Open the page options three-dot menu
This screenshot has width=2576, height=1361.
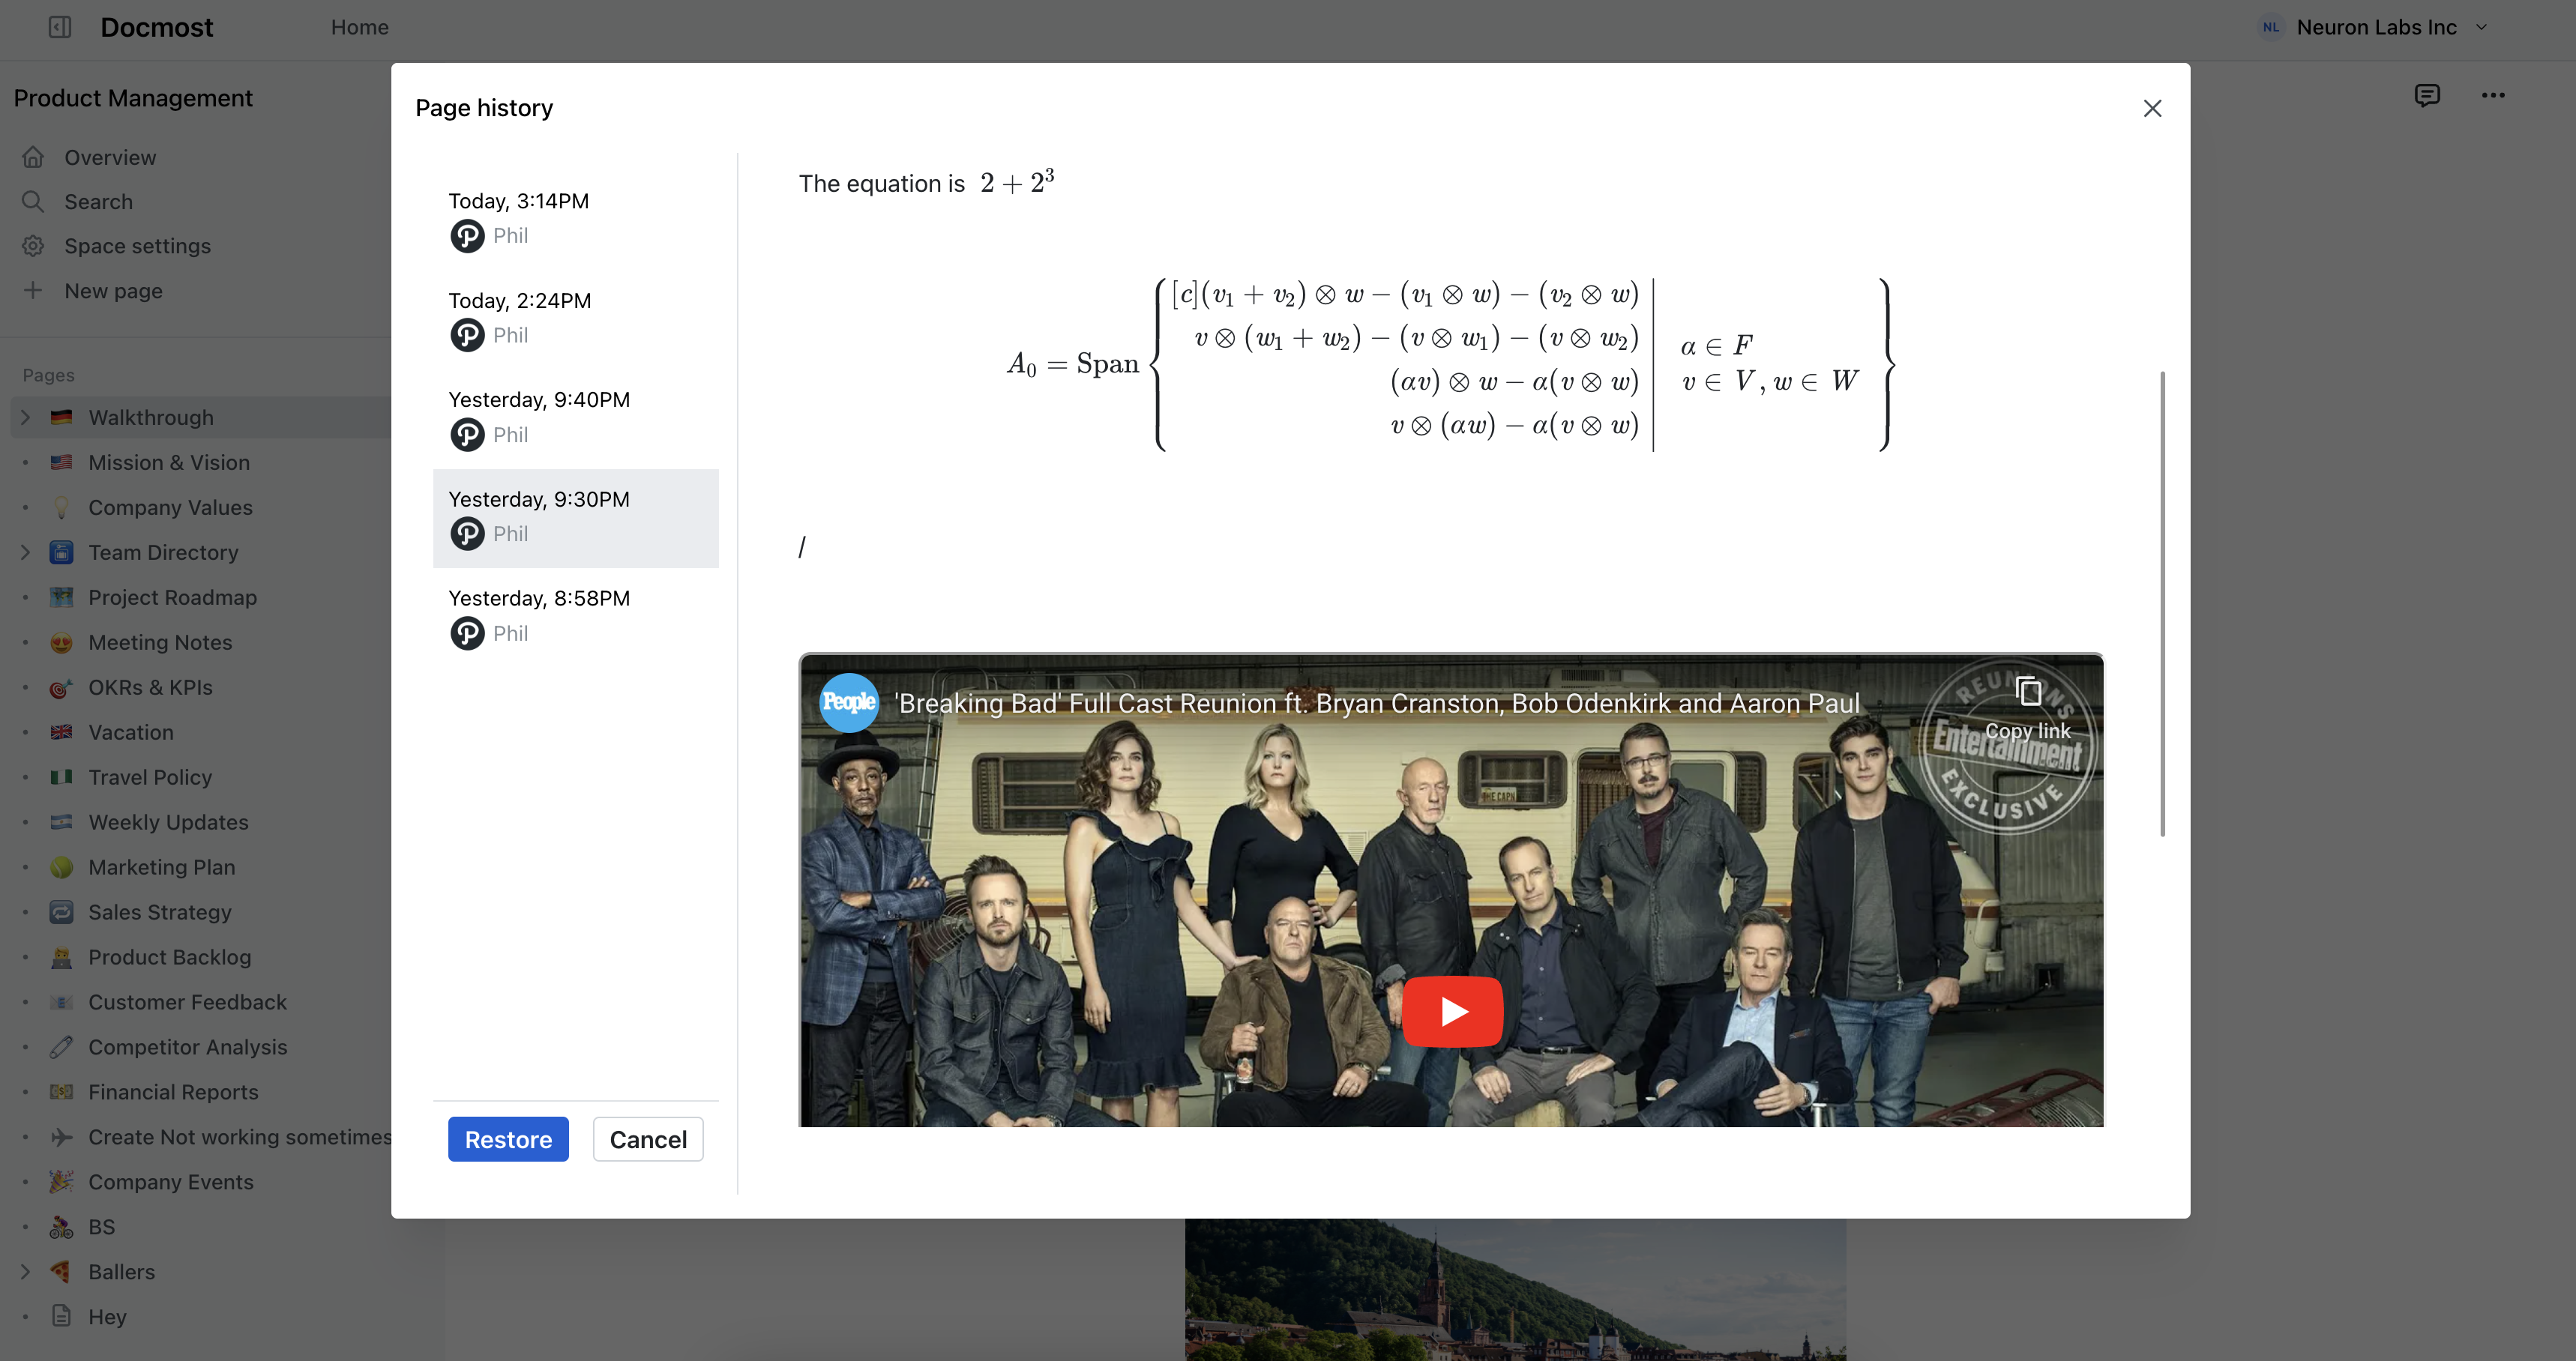pyautogui.click(x=2493, y=95)
